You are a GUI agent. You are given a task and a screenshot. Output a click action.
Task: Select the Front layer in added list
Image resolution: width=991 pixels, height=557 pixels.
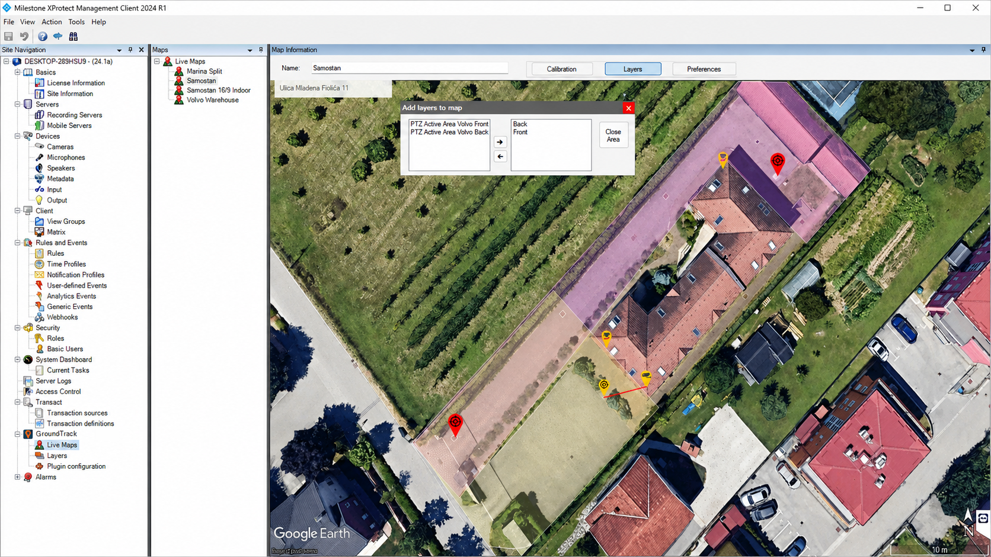point(520,132)
